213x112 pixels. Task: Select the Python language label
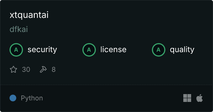coord(32,98)
